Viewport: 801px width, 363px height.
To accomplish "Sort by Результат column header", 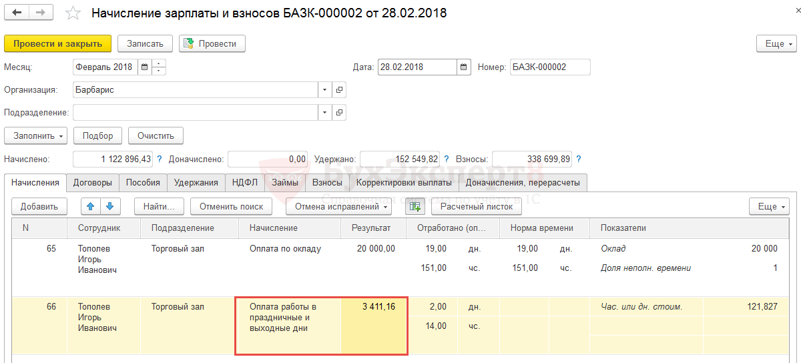I will click(374, 228).
